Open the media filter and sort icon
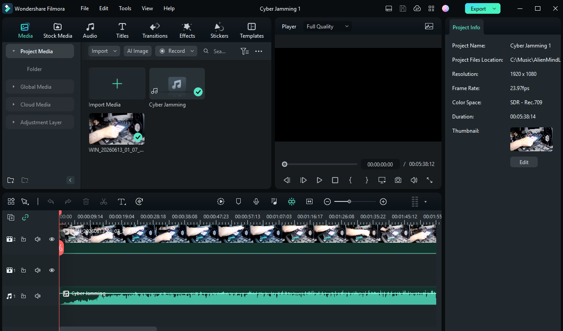The image size is (563, 331). click(x=245, y=51)
